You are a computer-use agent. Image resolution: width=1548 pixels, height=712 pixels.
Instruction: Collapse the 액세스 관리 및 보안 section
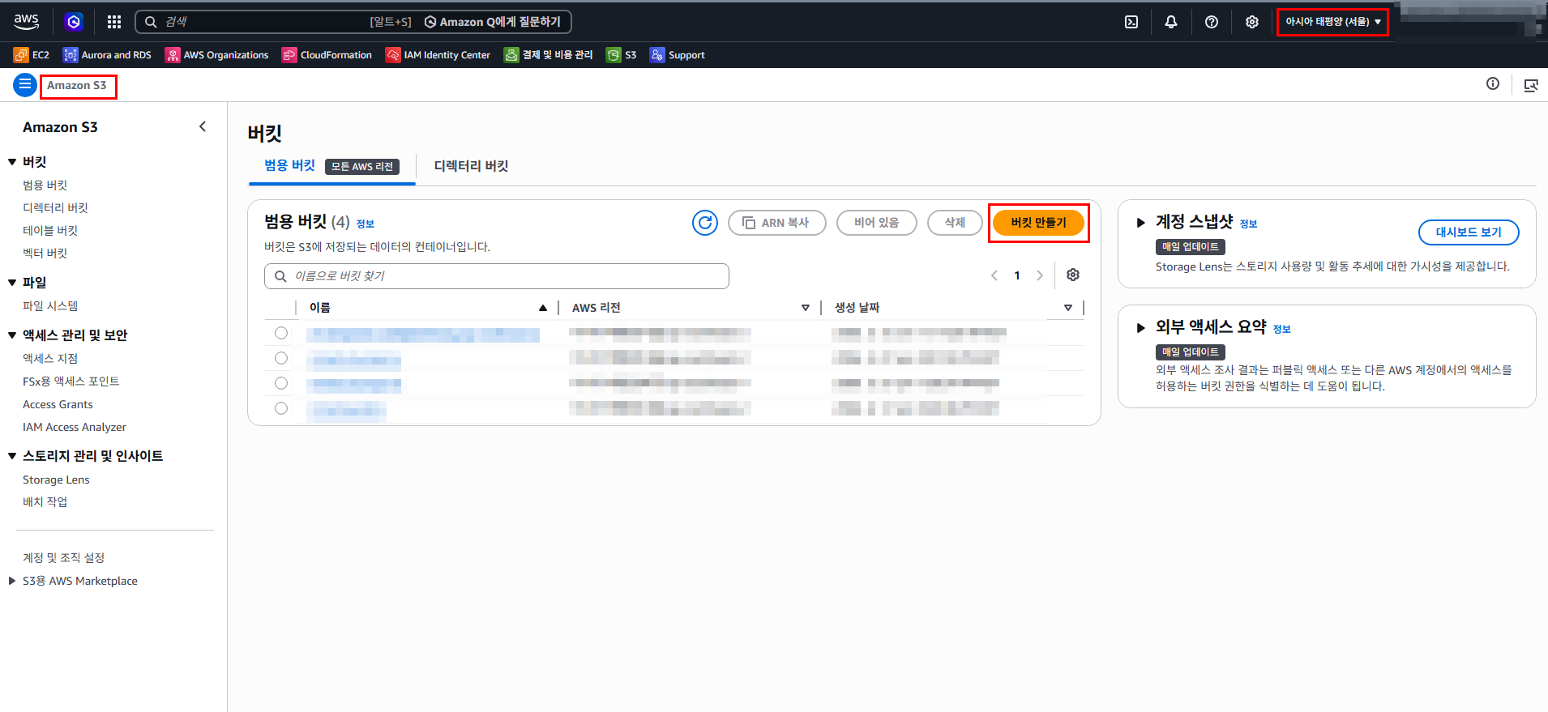coord(12,335)
